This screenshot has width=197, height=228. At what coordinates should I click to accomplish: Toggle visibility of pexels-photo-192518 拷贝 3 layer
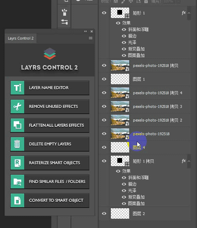click(x=104, y=106)
